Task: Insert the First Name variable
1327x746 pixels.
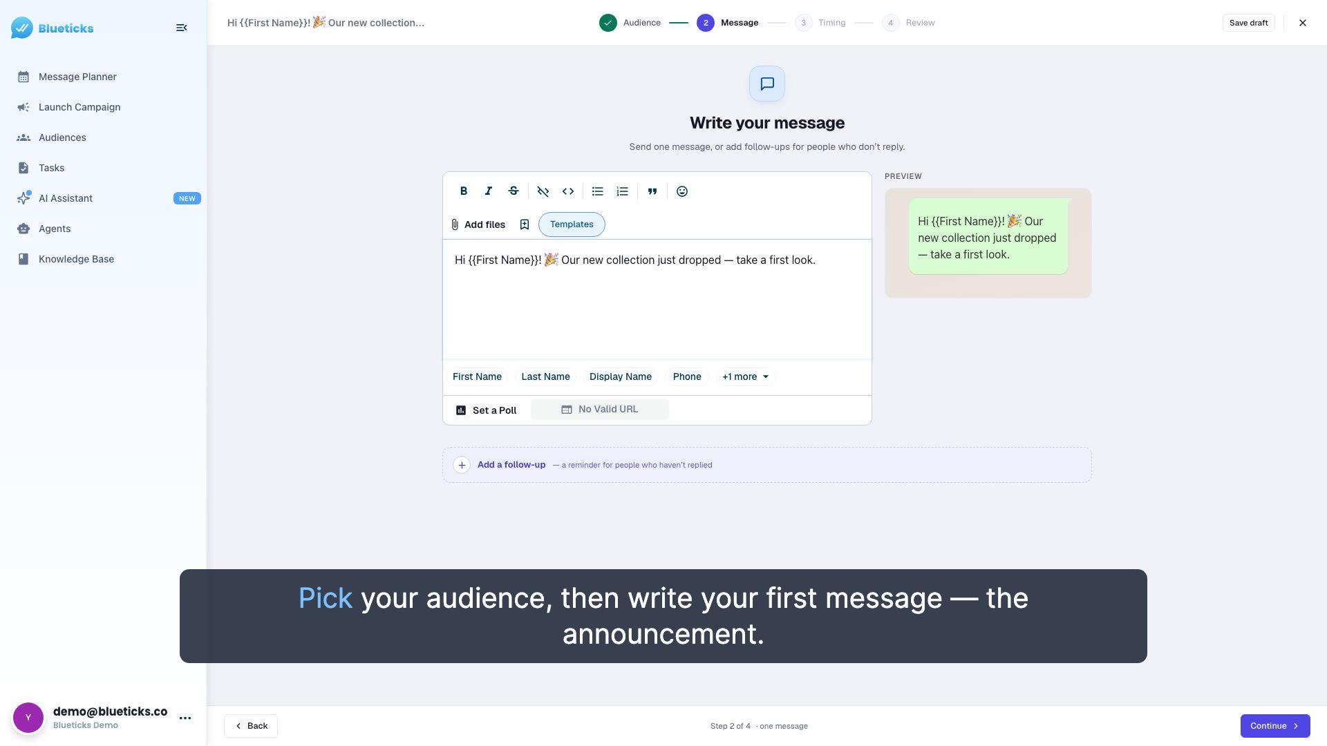Action: tap(477, 376)
